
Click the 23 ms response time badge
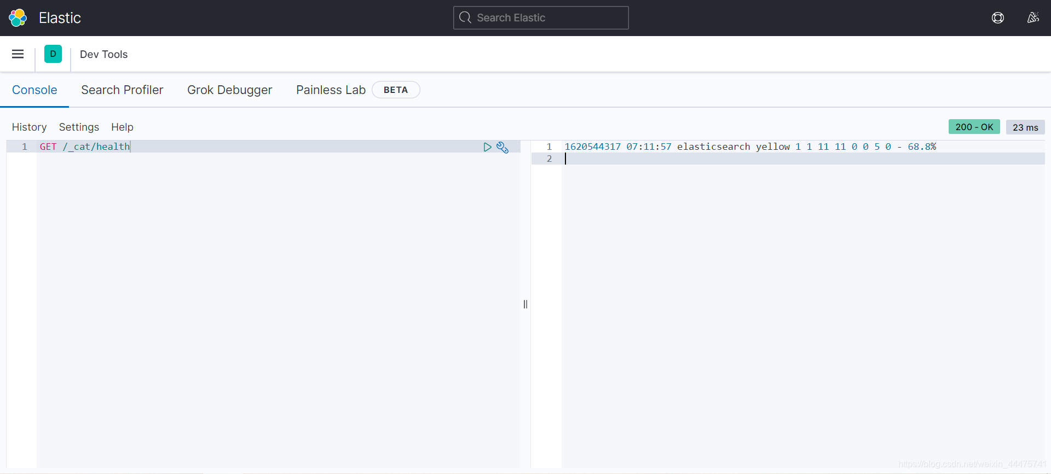(1025, 127)
